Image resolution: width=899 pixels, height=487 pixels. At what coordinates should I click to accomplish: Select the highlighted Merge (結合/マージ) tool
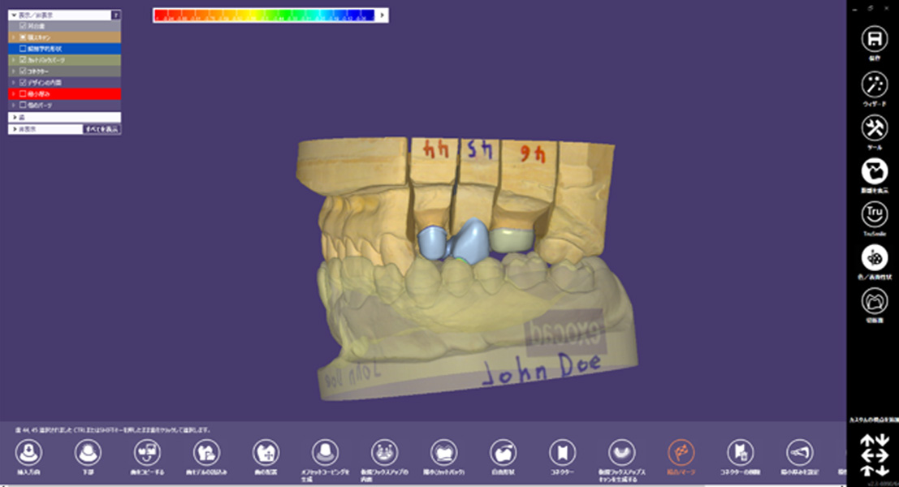click(x=681, y=452)
